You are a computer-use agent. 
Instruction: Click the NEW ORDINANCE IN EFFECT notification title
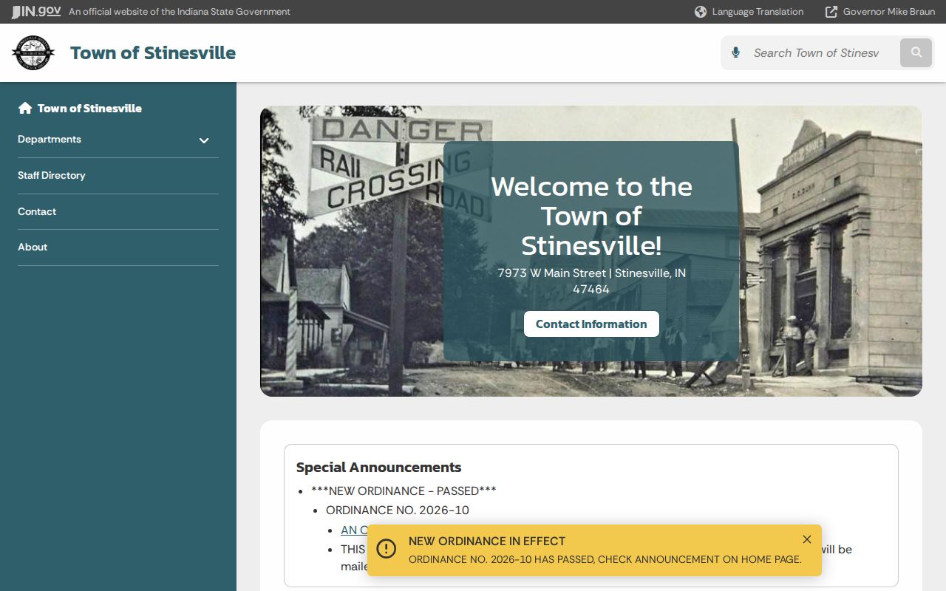[487, 541]
